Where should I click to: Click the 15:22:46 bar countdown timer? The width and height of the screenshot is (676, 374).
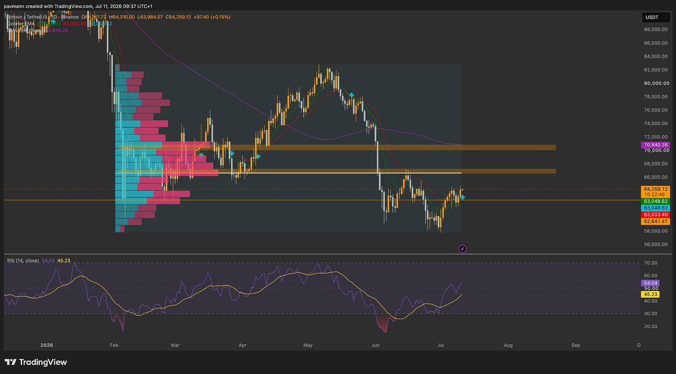pyautogui.click(x=655, y=195)
